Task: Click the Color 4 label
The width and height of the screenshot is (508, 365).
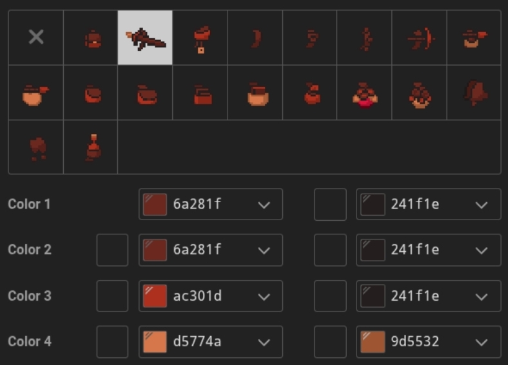Action: tap(30, 341)
